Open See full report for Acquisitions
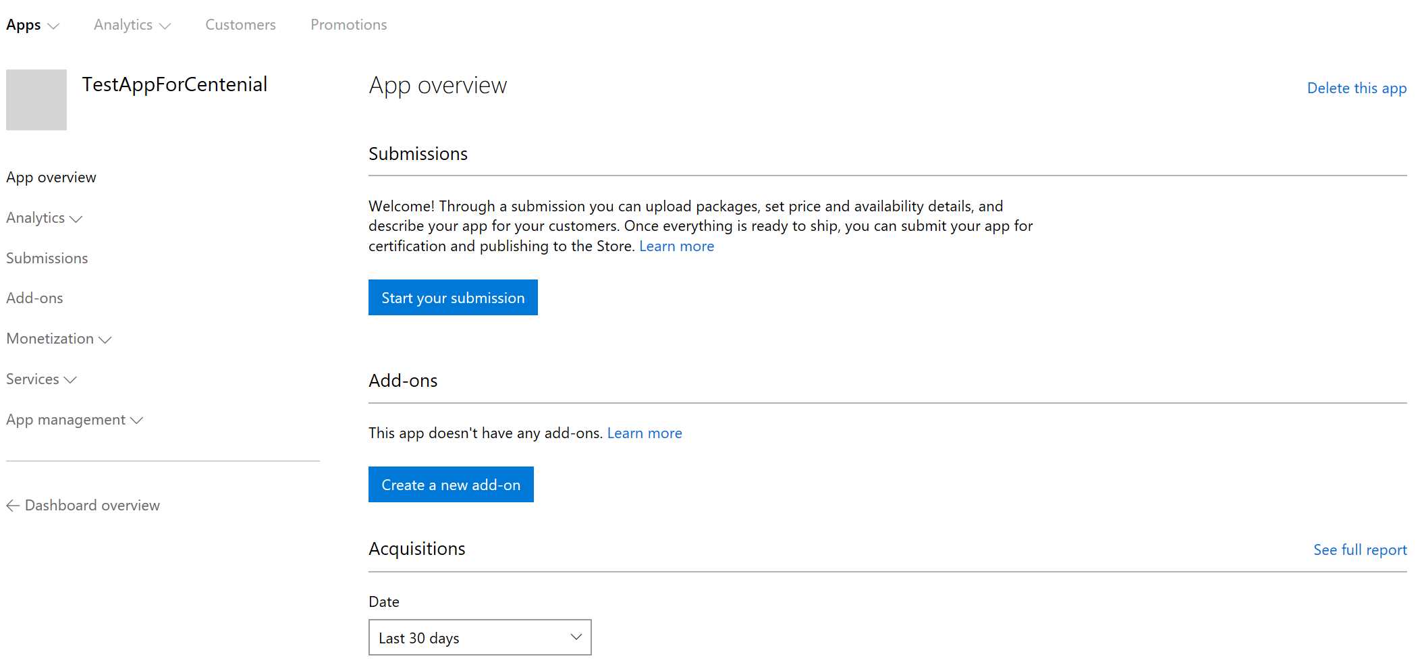The image size is (1420, 669). [x=1359, y=550]
